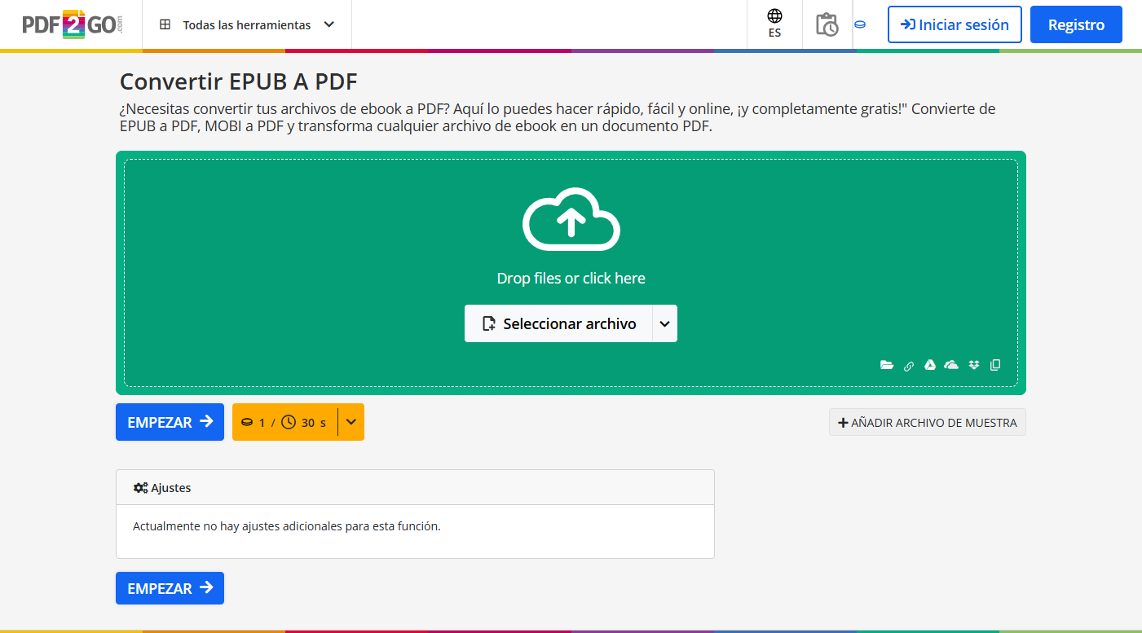Image resolution: width=1142 pixels, height=633 pixels.
Task: Add a sample file with AÑADIR ARCHIVO DE MUESTRA
Action: click(927, 422)
